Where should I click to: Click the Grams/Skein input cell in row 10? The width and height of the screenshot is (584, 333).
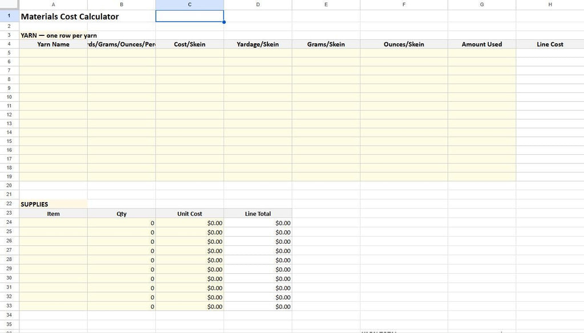coord(326,97)
